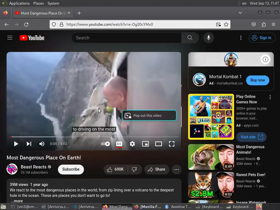The height and width of the screenshot is (210, 280).
Task: Go to YouTube home logo
Action: click(x=32, y=38)
